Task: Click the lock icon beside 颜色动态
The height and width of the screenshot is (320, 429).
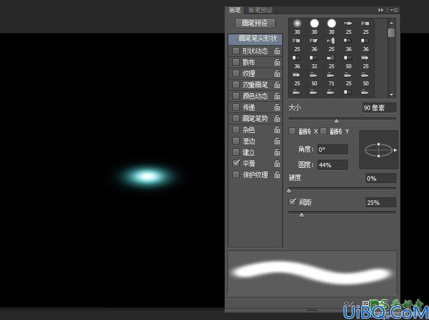Action: pyautogui.click(x=277, y=96)
